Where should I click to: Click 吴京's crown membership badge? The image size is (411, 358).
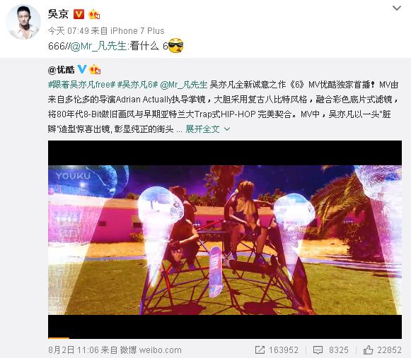(94, 14)
